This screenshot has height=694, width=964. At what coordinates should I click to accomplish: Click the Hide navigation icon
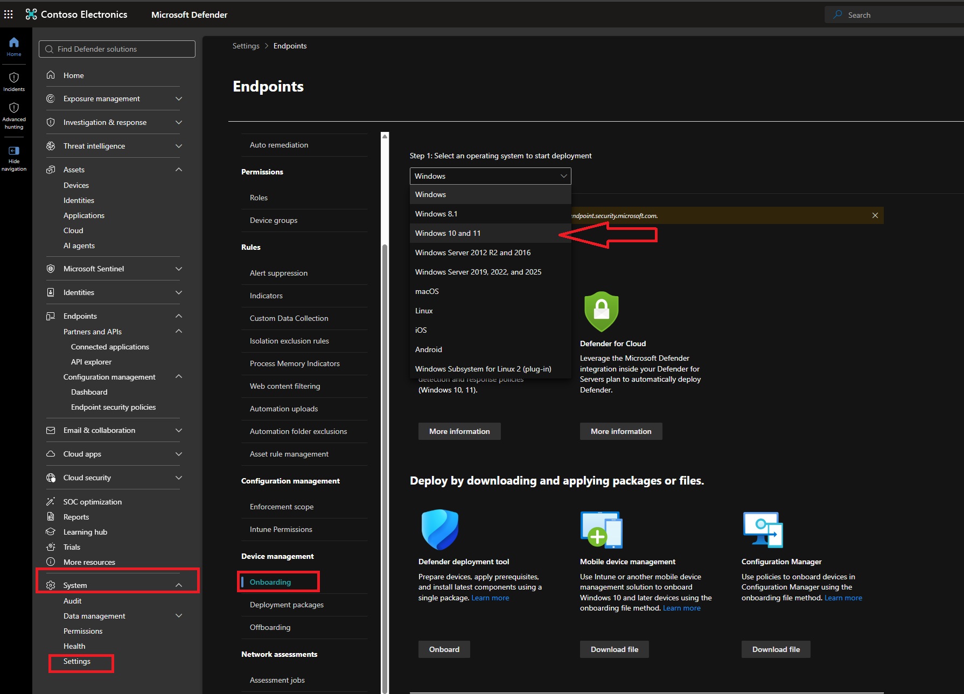click(14, 151)
